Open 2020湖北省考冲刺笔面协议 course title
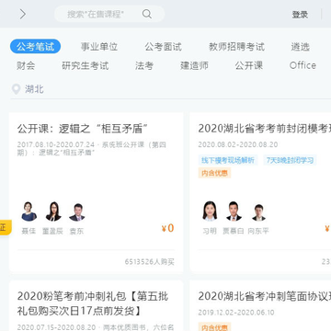Screen dimensions: 331x331 pyautogui.click(x=265, y=296)
